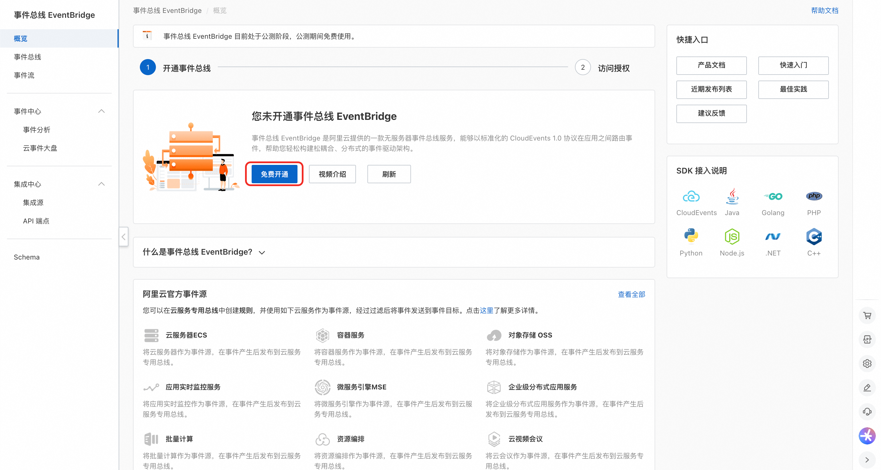Collapse the 事件中心 sidebar group
The image size is (881, 470).
101,111
